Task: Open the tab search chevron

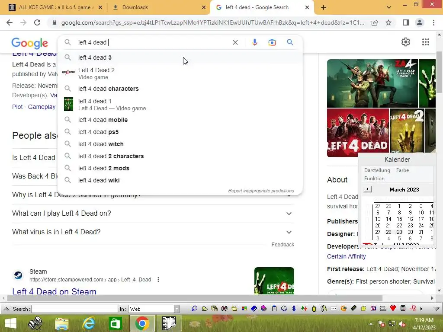Action: pos(389,7)
